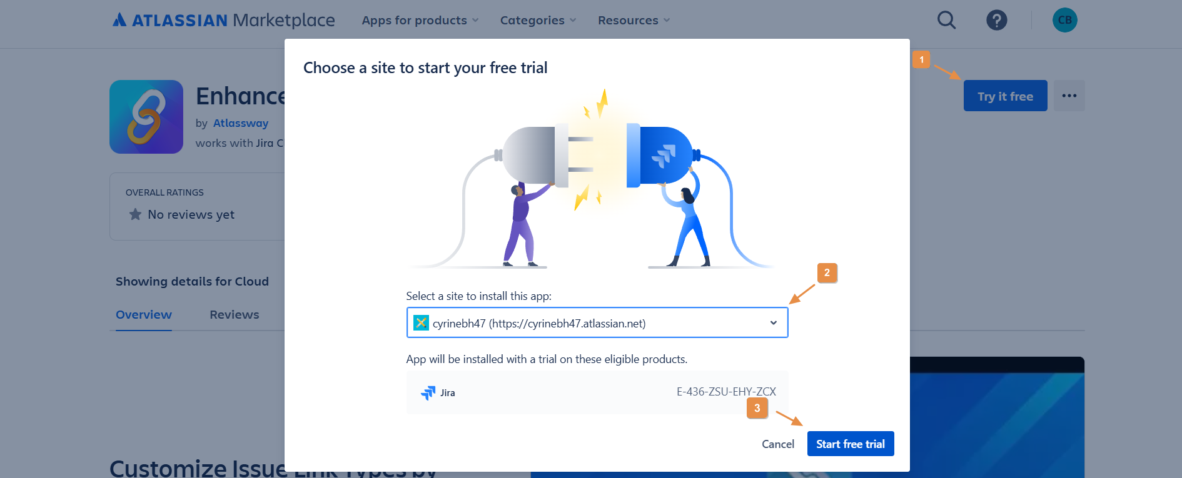Open the Atlassway vendor link
The height and width of the screenshot is (478, 1182).
(241, 123)
